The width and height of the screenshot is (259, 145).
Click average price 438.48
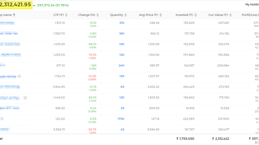tap(154, 23)
